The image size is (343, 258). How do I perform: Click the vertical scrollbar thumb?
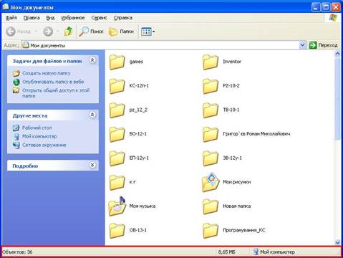point(337,99)
